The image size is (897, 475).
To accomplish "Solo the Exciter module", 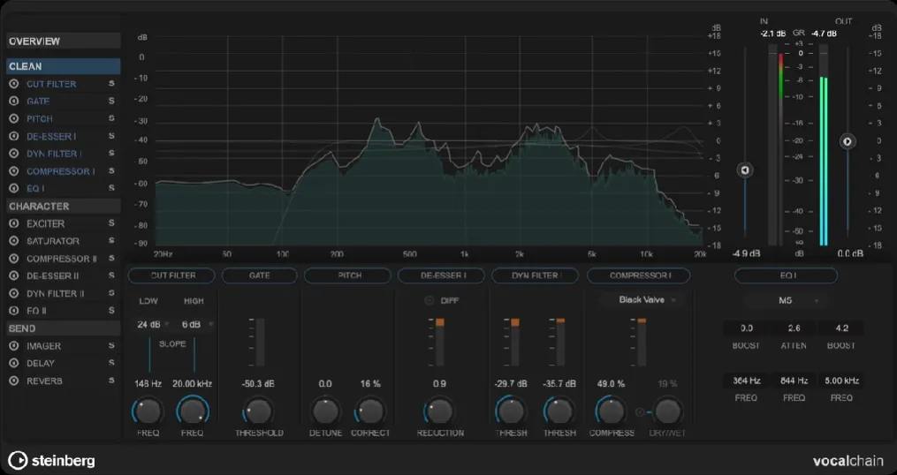I will tap(111, 223).
